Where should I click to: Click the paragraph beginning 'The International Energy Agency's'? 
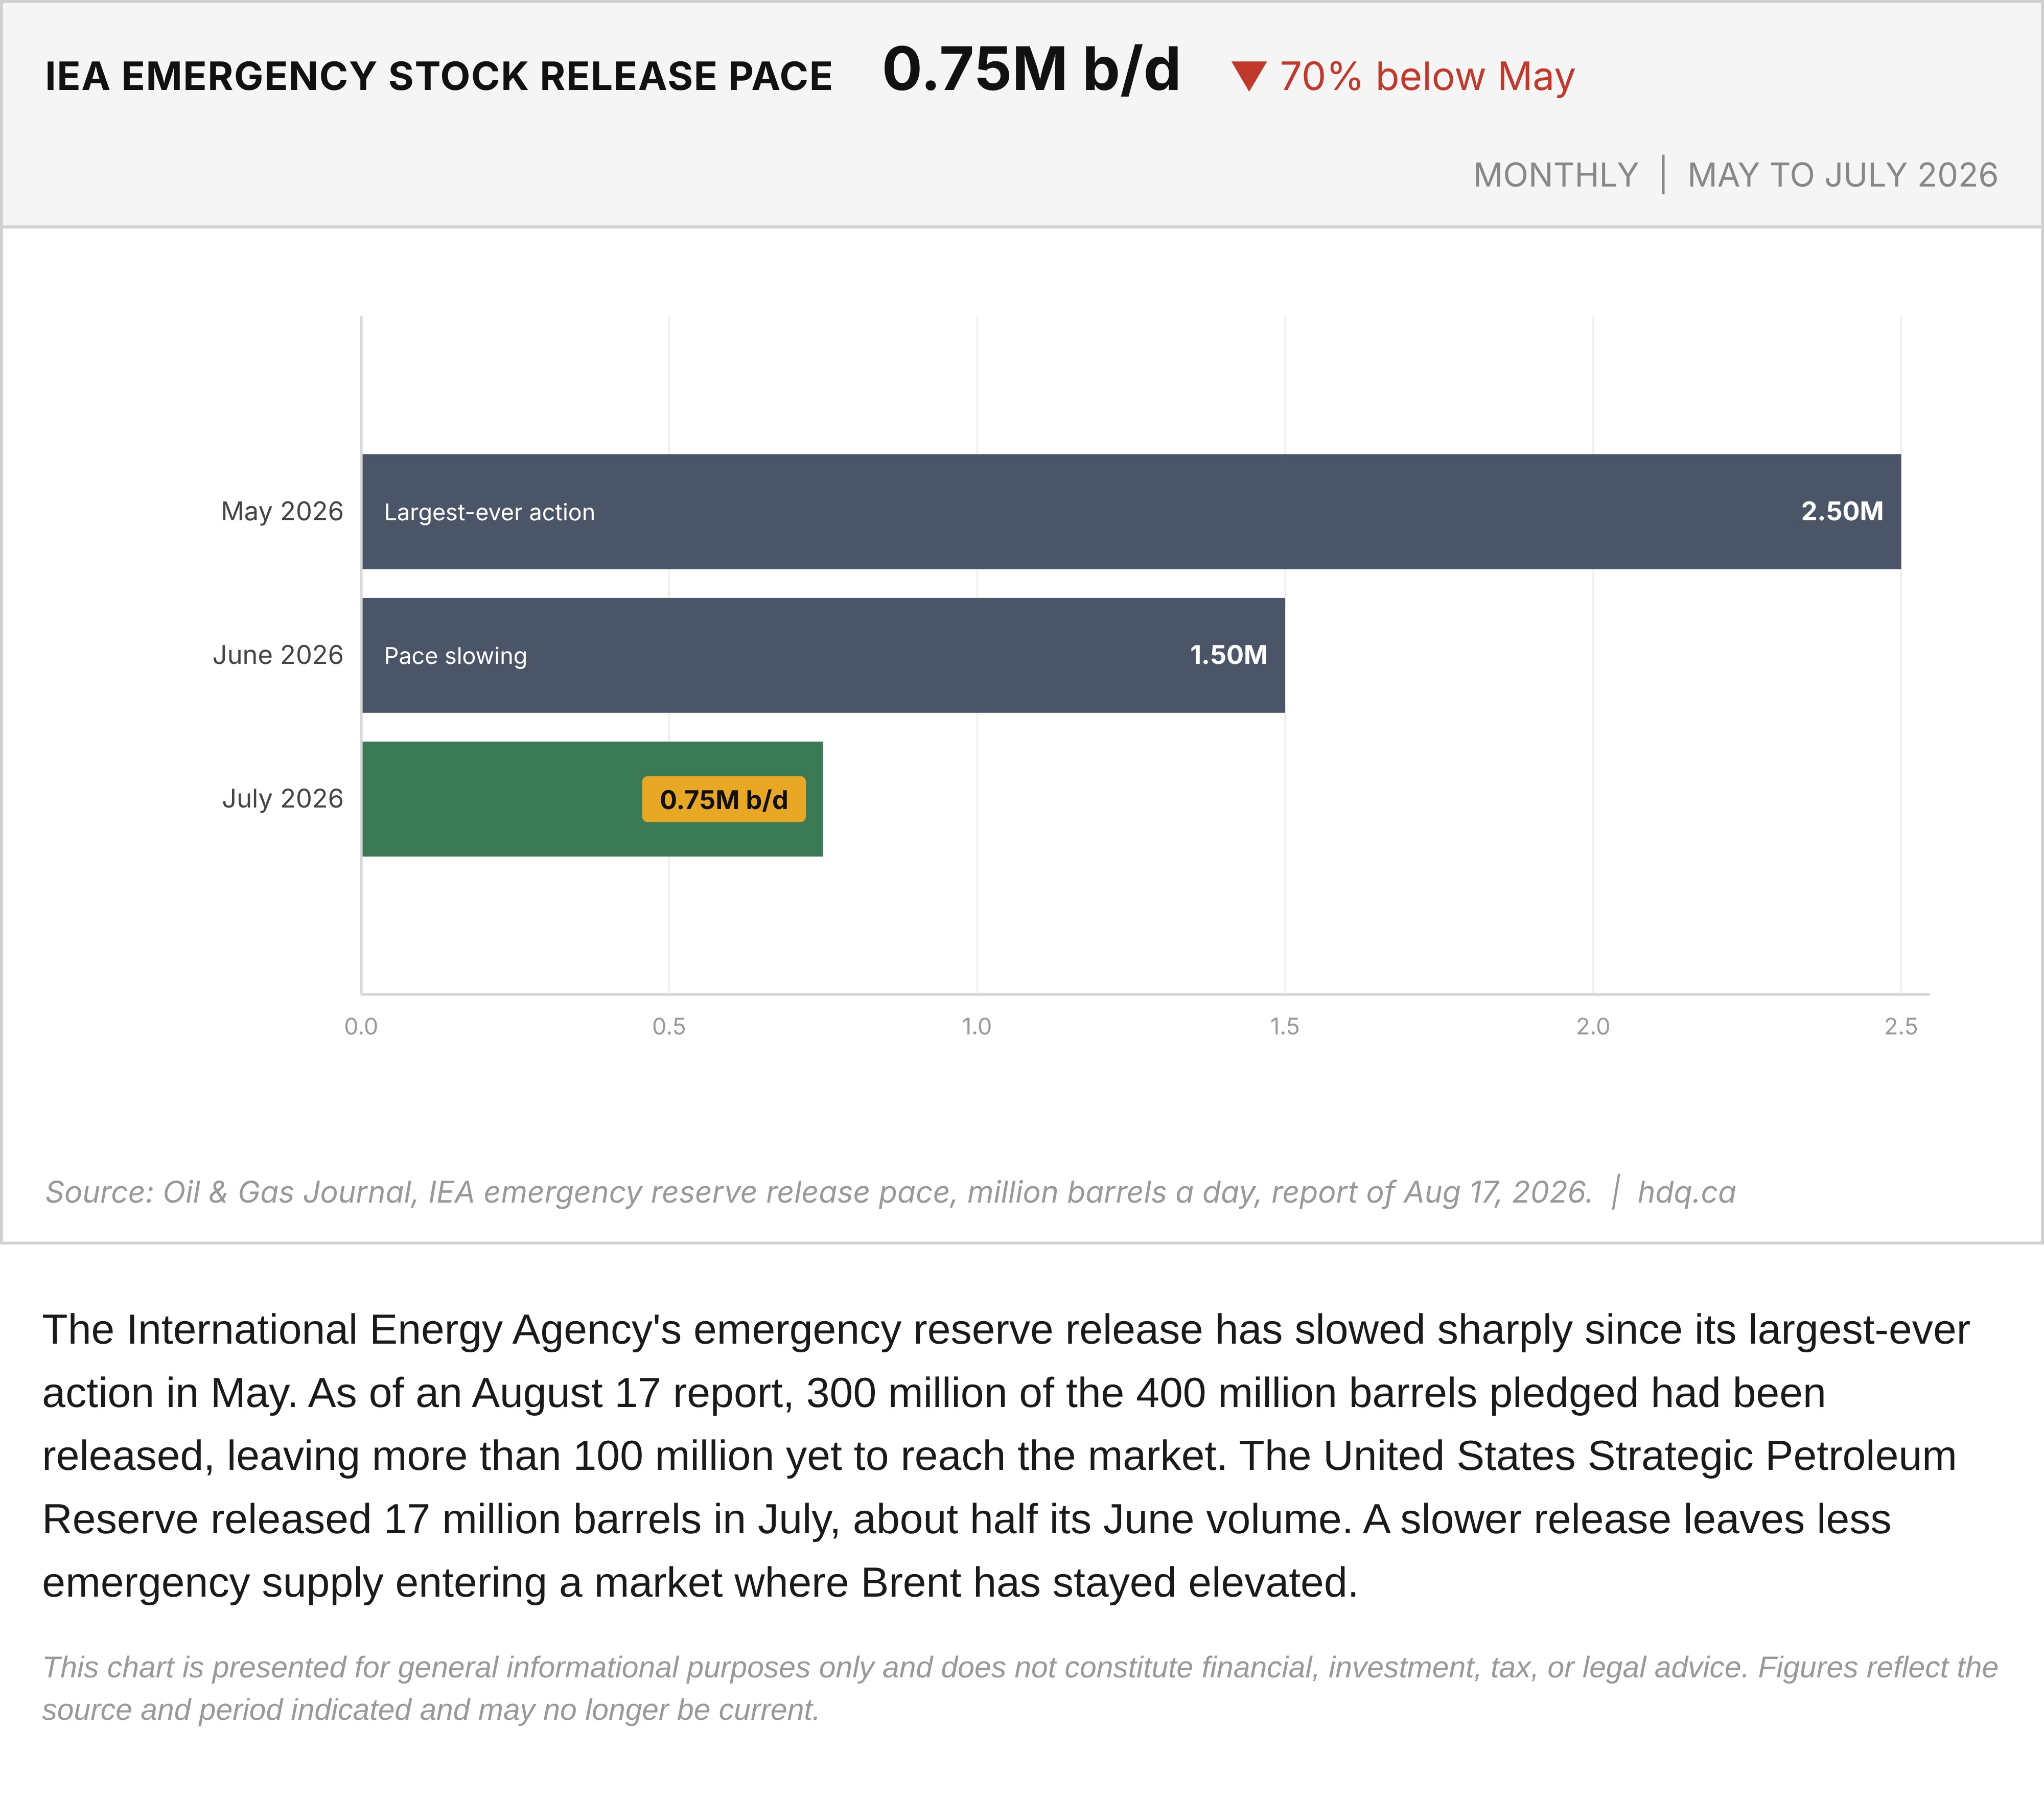point(1006,1456)
